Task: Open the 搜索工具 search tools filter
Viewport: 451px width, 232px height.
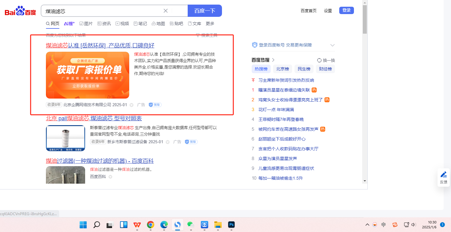Action: pyautogui.click(x=207, y=35)
